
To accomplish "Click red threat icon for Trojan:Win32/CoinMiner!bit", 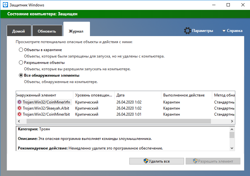I will coord(20,114).
